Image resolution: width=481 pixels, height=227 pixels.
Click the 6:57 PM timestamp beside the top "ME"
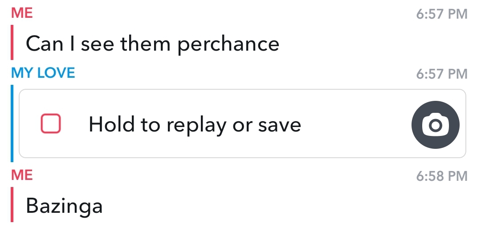[x=442, y=14]
